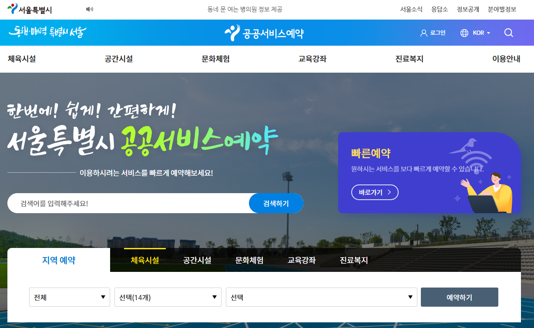Screen dimensions: 534x328
Task: Open the 문화체험 main menu
Action: point(216,59)
